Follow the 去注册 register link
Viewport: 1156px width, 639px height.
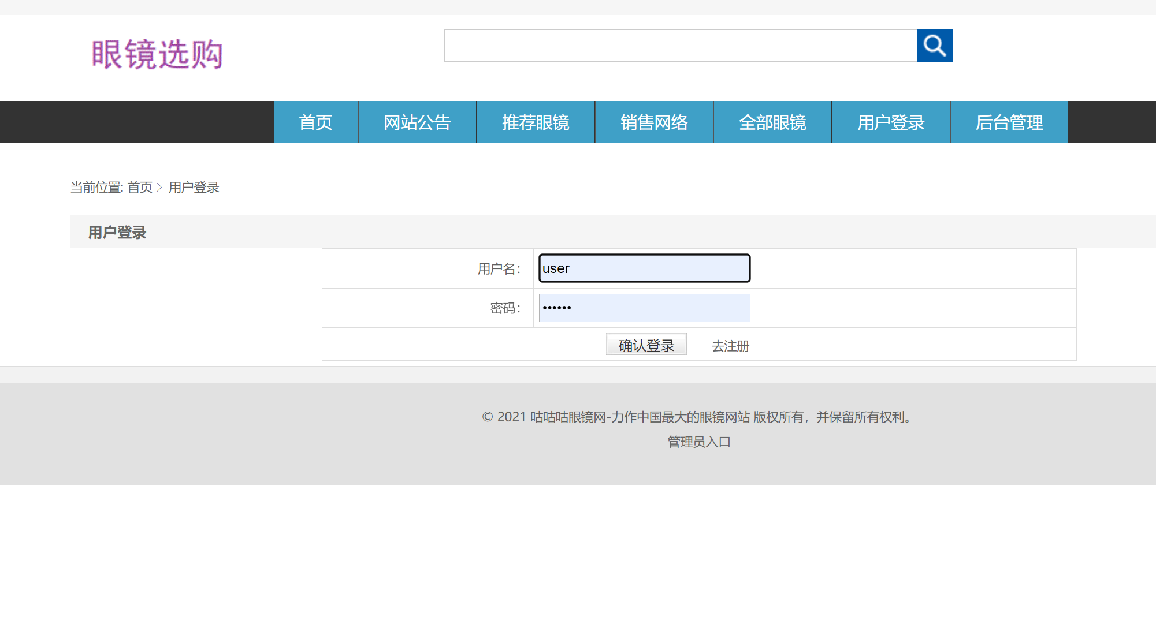click(730, 346)
